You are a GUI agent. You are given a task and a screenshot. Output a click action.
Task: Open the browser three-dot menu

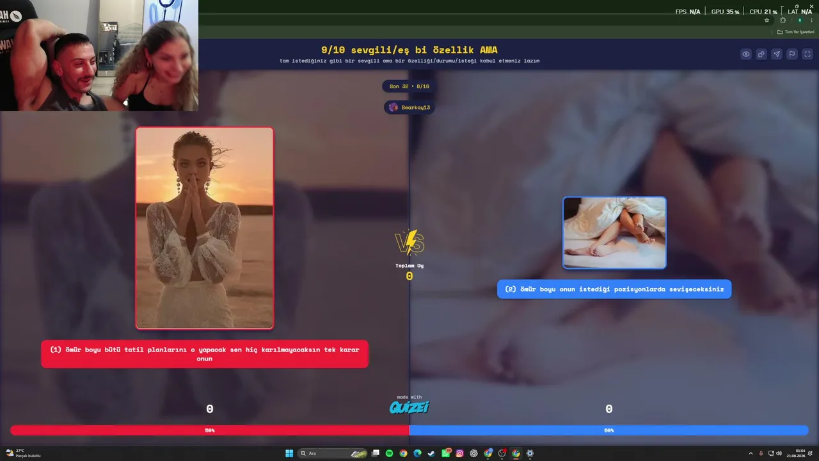click(x=811, y=20)
